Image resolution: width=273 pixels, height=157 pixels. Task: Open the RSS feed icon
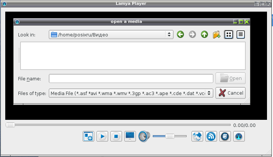(x=211, y=136)
